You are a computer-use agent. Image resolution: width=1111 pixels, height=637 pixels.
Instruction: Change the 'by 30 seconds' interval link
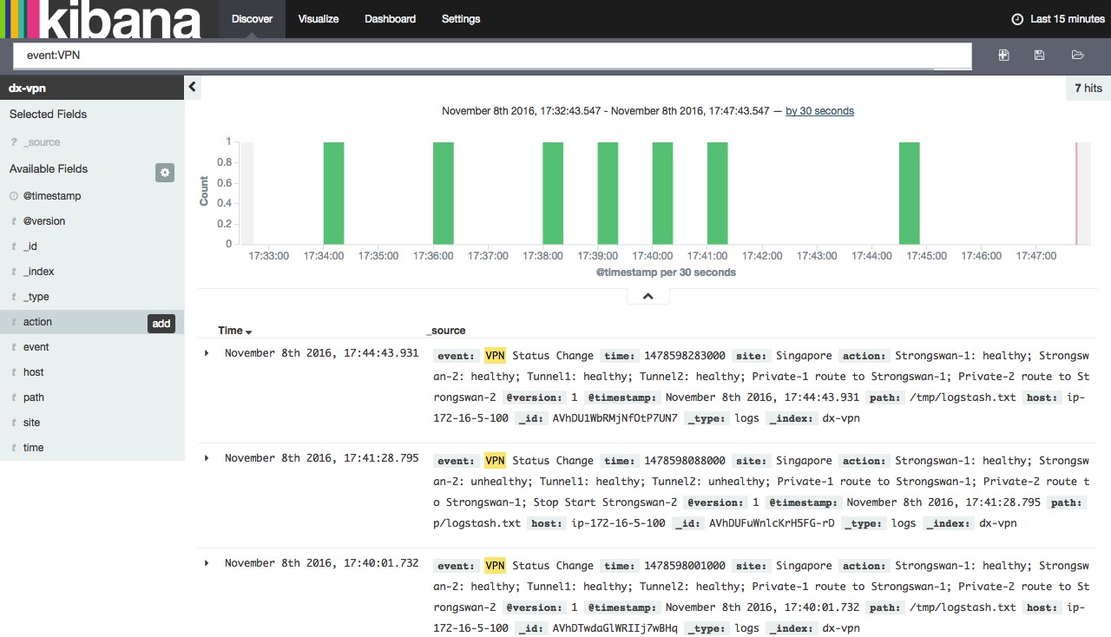[819, 111]
